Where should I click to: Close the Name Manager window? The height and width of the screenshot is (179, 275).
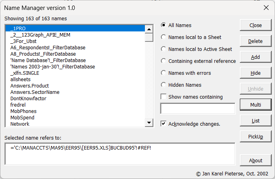(x=266, y=8)
